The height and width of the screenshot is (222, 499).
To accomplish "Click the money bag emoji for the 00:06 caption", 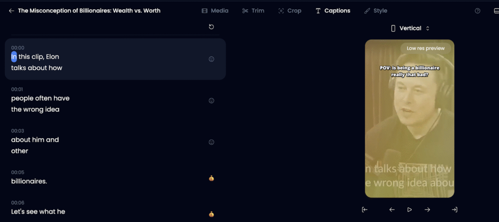I will (211, 214).
